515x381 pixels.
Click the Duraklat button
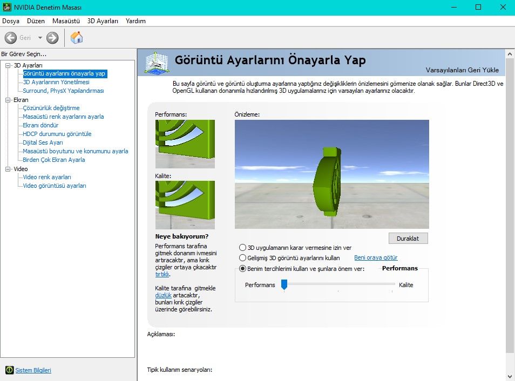click(x=408, y=239)
